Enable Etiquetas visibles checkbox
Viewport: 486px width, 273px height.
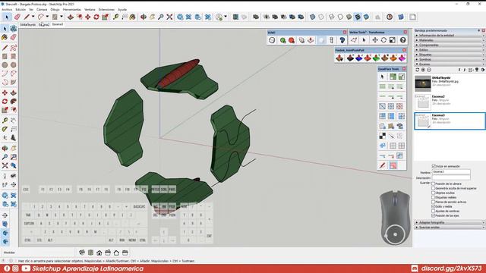click(434, 197)
